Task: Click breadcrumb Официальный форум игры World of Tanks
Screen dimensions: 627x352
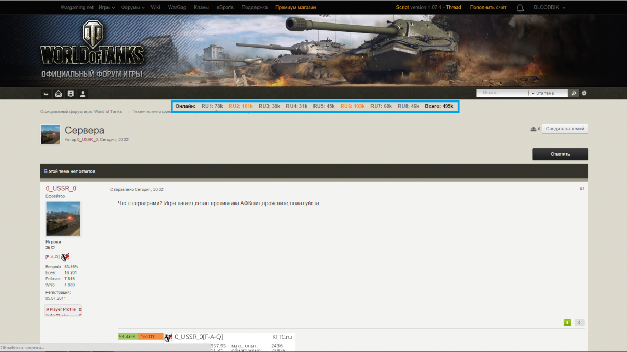Action: pos(81,112)
